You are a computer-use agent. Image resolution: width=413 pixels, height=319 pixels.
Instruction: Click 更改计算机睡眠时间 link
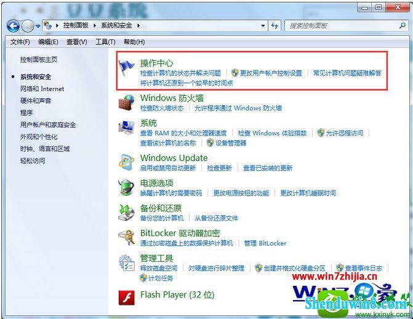coord(308,193)
